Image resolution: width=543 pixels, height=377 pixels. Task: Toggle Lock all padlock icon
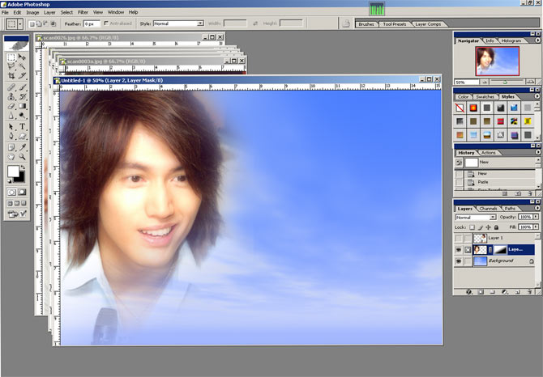(496, 227)
